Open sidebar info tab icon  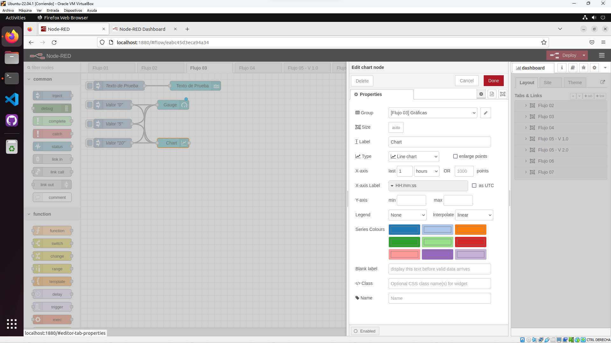(562, 68)
